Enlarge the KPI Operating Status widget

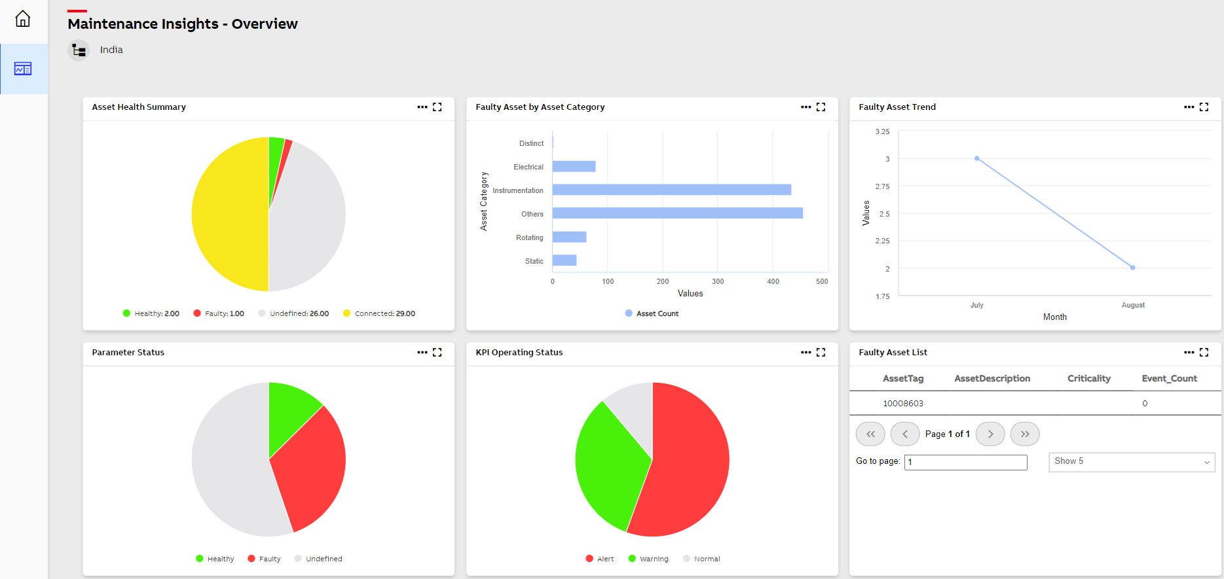821,353
